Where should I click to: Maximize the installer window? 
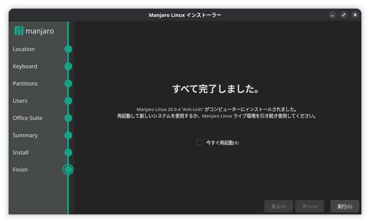pos(344,15)
